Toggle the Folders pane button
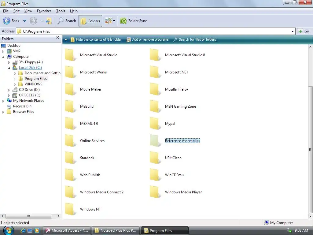The width and height of the screenshot is (313, 235). [90, 21]
